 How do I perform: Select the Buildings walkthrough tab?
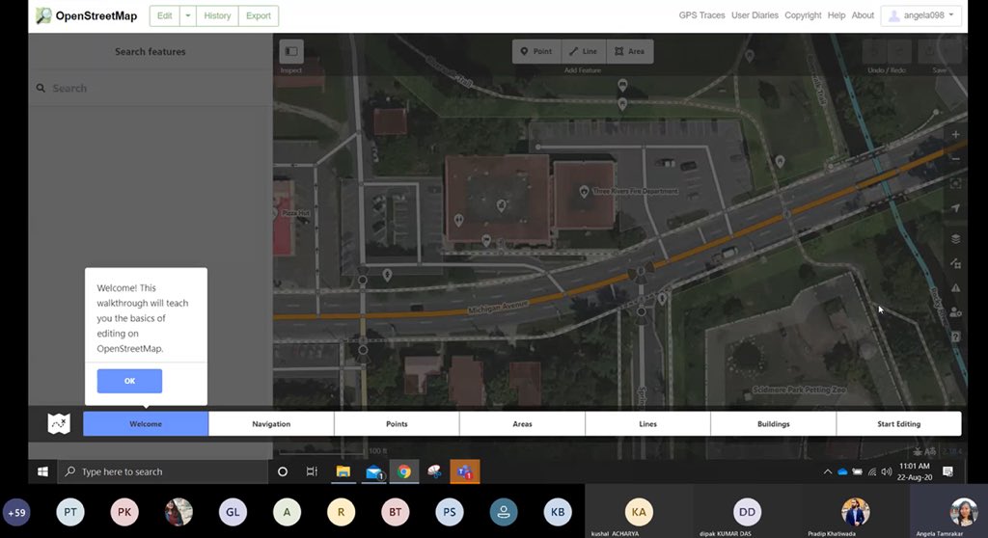tap(773, 424)
